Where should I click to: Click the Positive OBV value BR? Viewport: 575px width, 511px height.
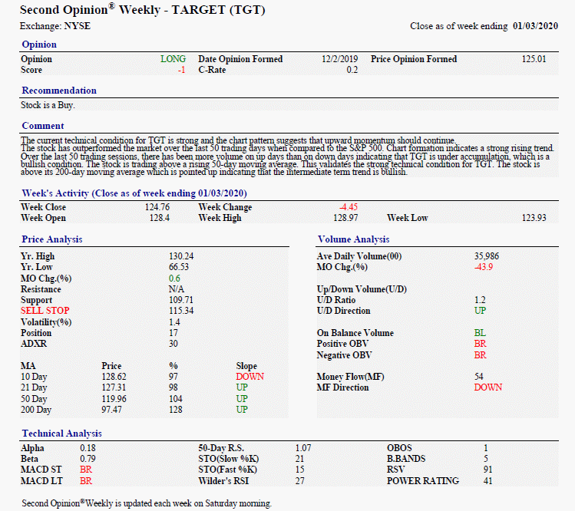481,344
